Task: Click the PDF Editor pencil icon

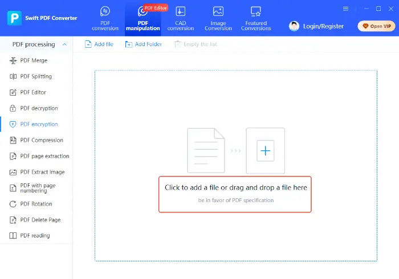Action: pos(13,92)
